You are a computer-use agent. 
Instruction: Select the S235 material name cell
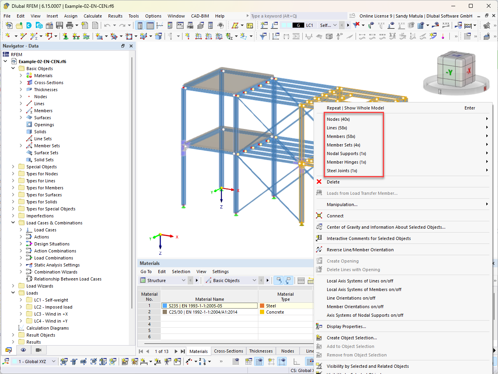[209, 306]
